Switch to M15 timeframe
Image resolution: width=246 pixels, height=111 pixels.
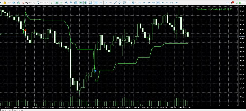tap(149, 3)
